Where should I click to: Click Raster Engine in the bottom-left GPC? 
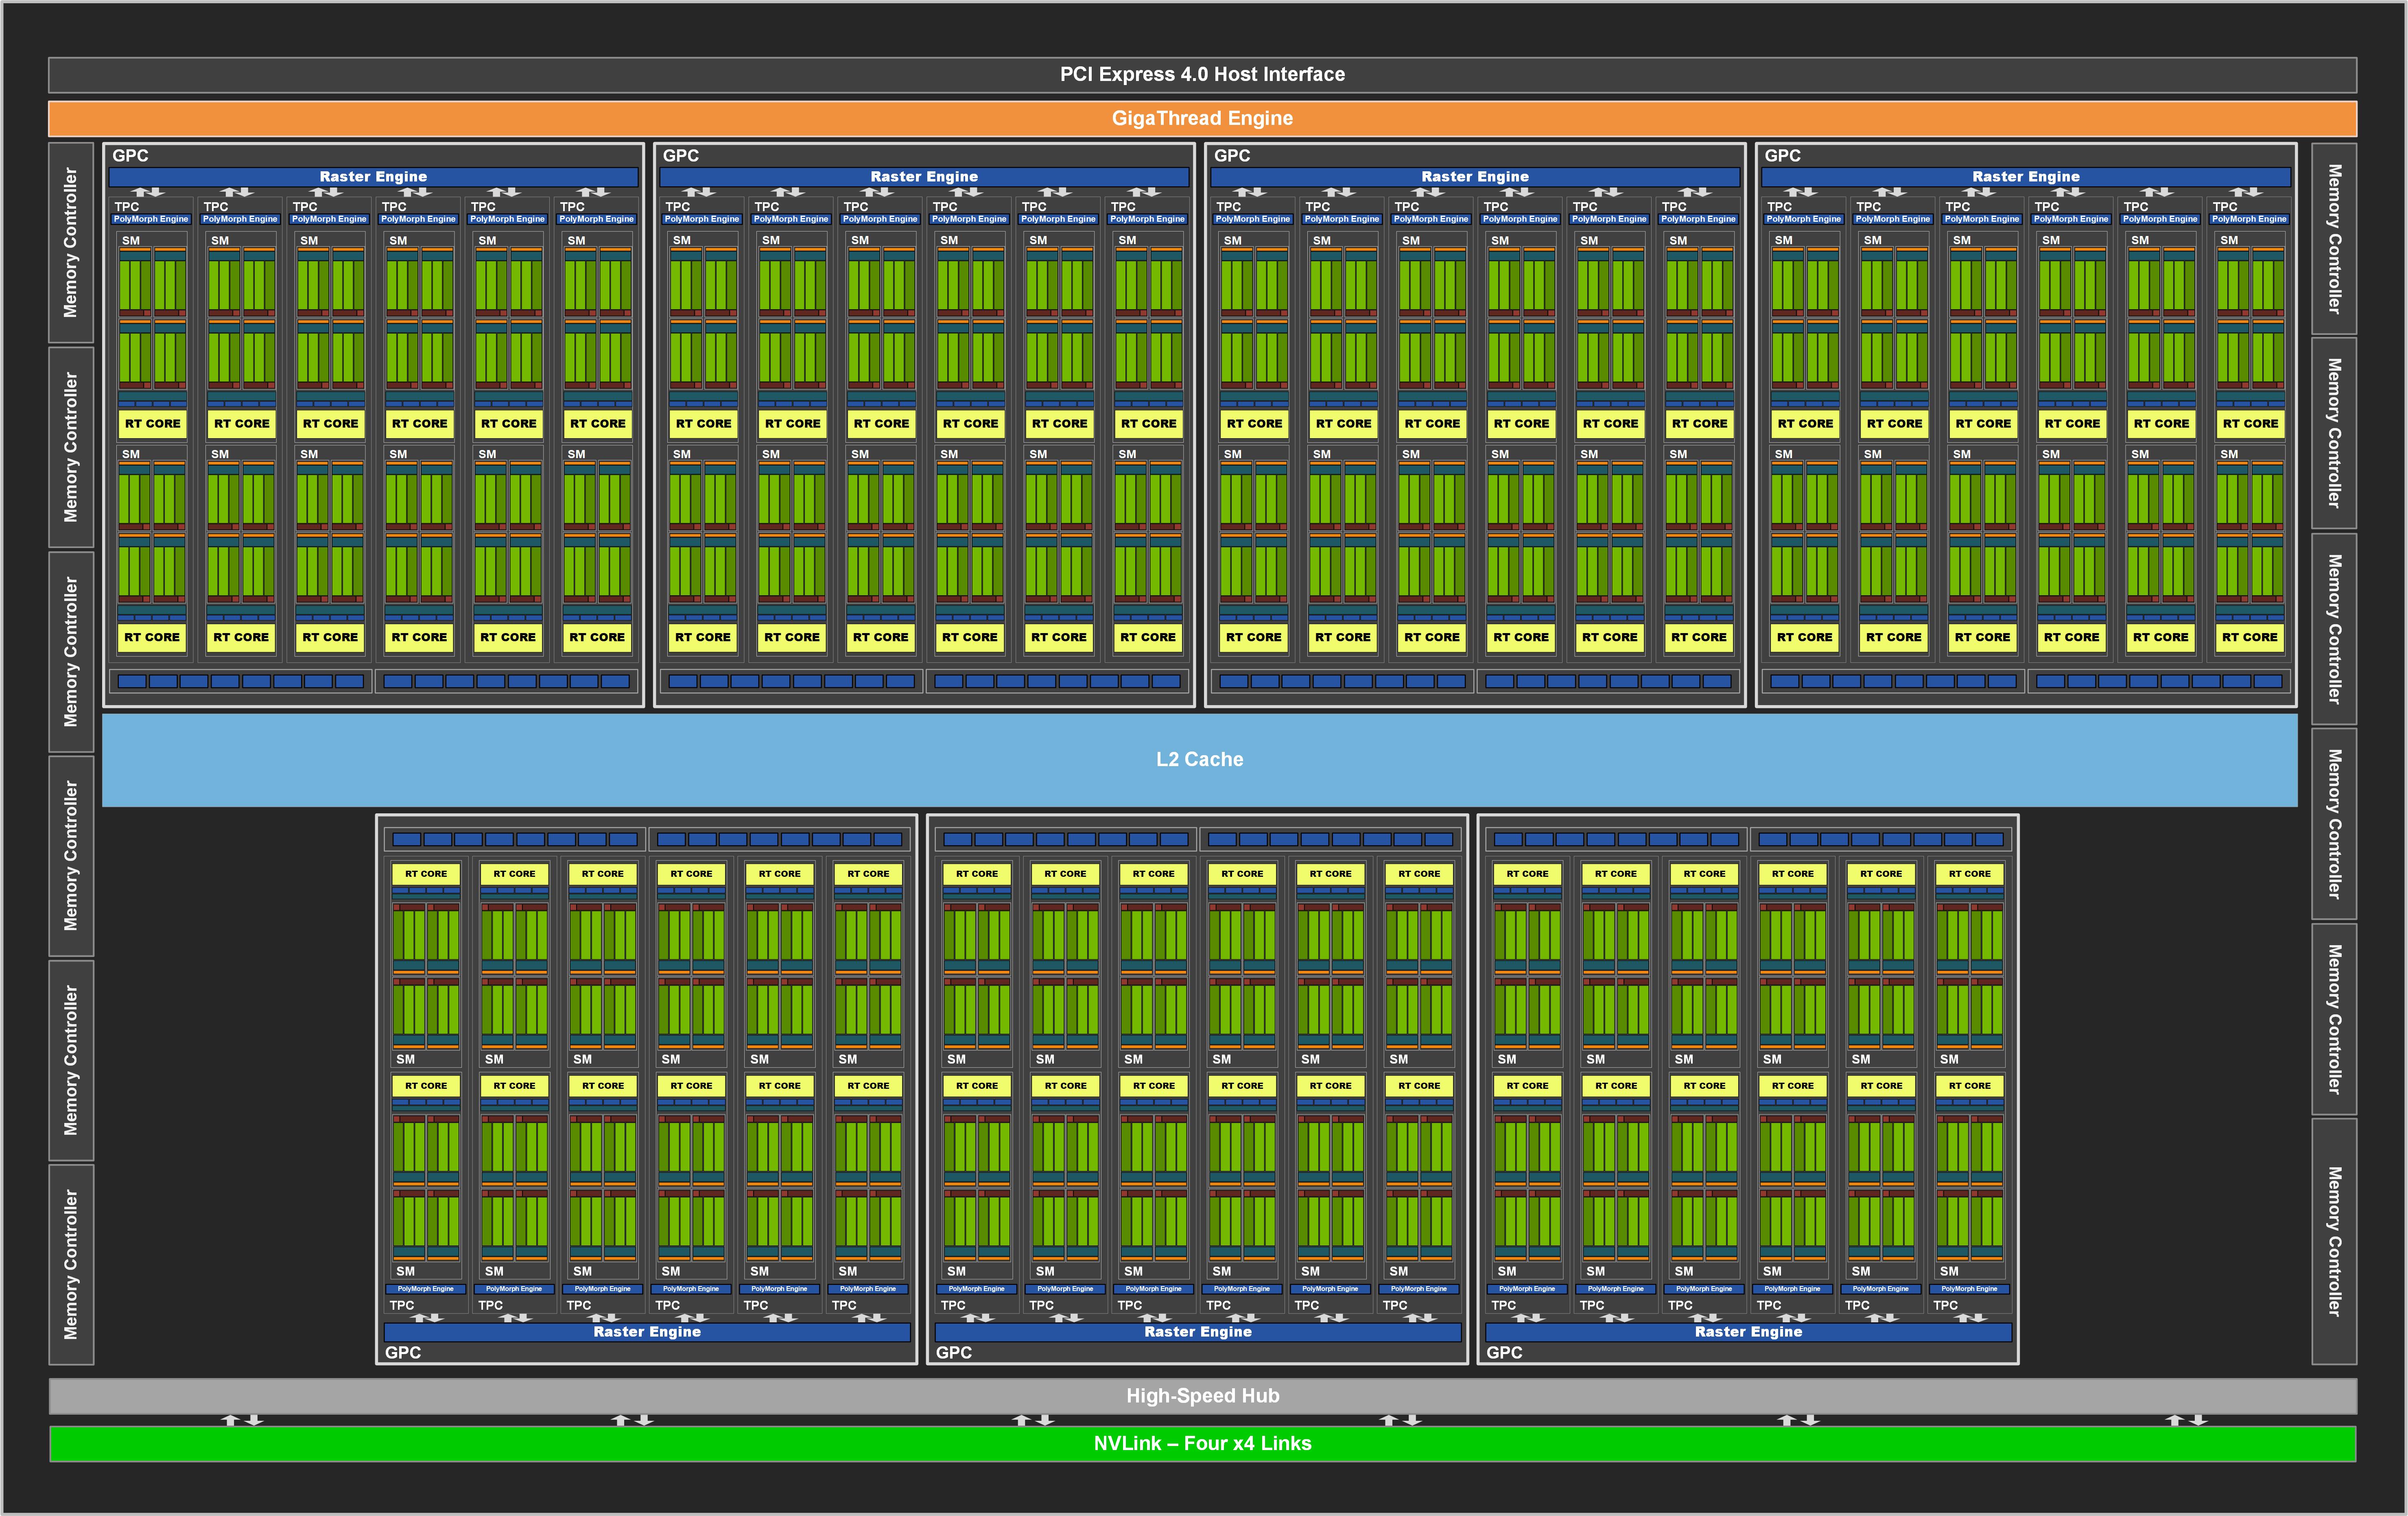(647, 1331)
